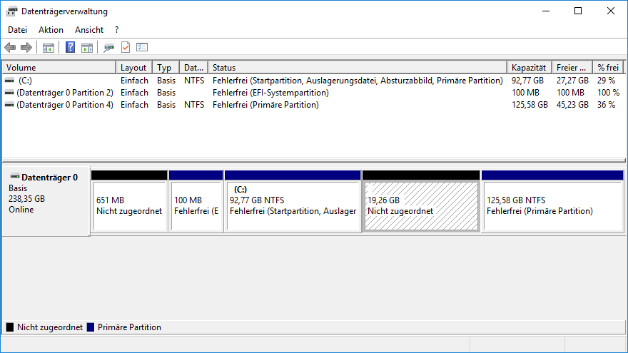
Task: Click drive icon of Datenträger 0 Partition 2
Action: [9, 93]
